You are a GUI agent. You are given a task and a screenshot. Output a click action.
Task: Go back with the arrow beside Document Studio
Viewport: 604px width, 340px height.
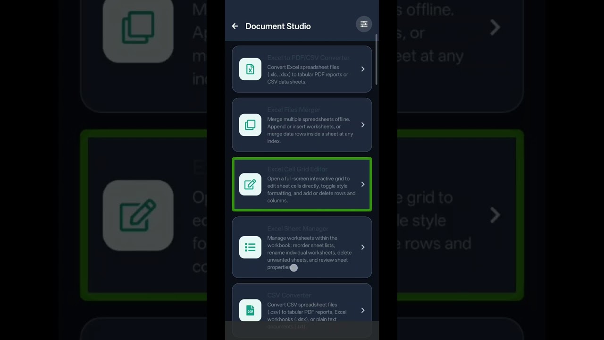click(235, 26)
